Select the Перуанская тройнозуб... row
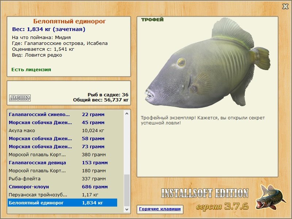The image size is (292, 219). pos(62,195)
